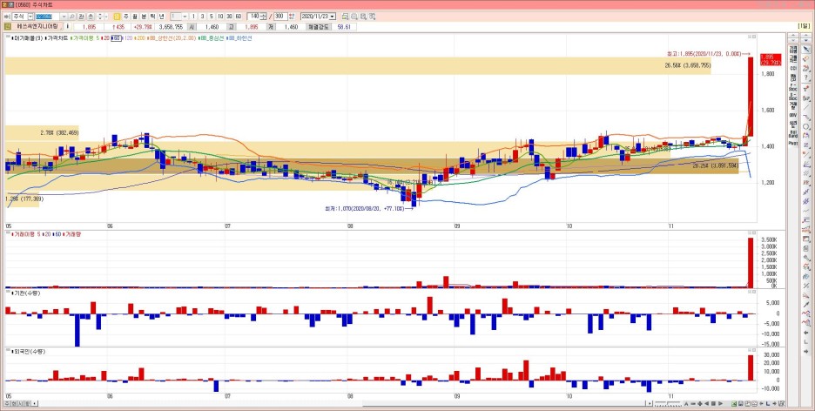Image resolution: width=815 pixels, height=411 pixels.
Task: Select the 주 weekly period button
Action: (x=125, y=16)
